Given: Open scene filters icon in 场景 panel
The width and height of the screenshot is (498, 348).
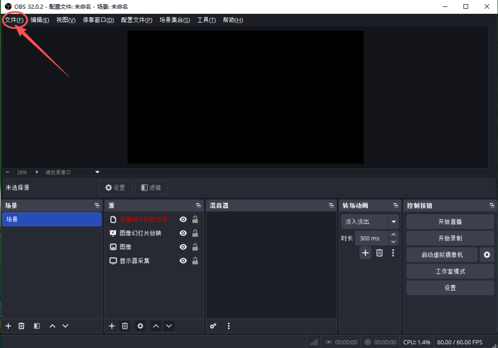Looking at the screenshot, I should [x=37, y=326].
